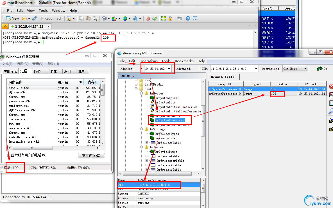Click the globe encoding icon in Xshell
Screen dimensions: 333x208
pos(125,19)
